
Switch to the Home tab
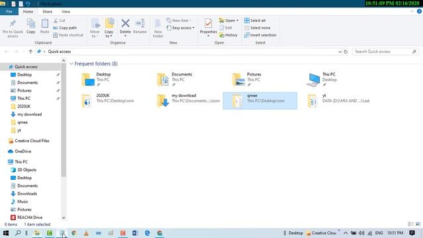28,12
